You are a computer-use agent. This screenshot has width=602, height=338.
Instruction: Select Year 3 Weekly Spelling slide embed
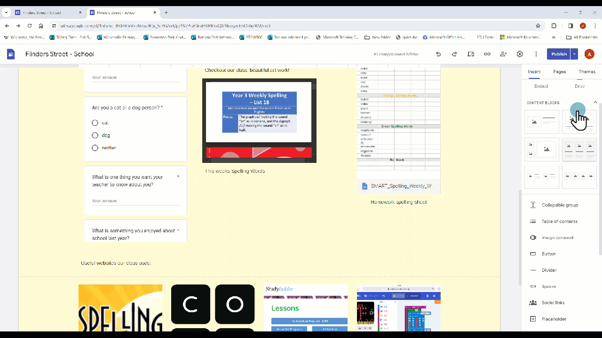click(259, 121)
